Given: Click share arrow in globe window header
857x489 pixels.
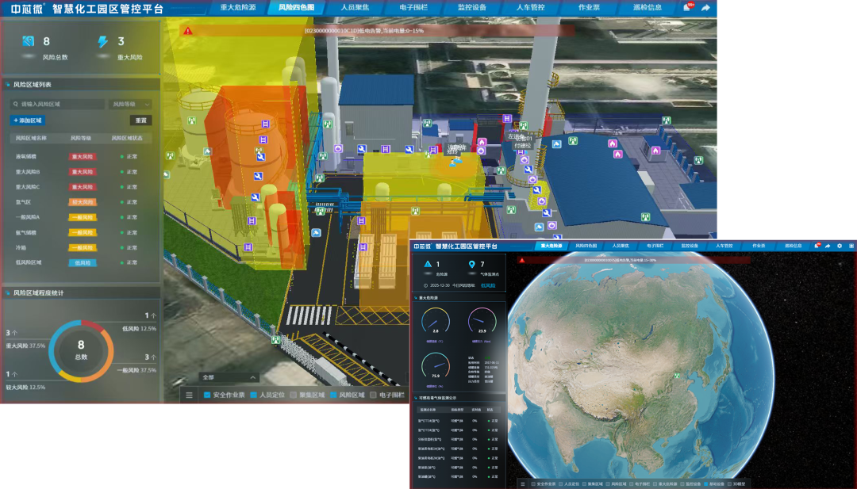Looking at the screenshot, I should coord(828,246).
